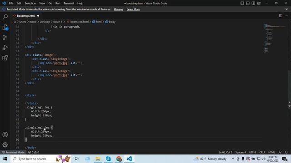Open Customize Layout icon in title bar

coord(259,3)
